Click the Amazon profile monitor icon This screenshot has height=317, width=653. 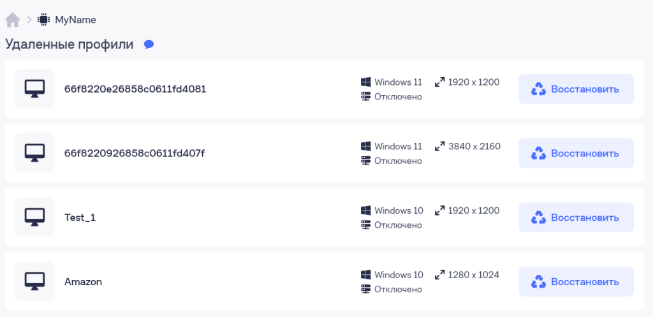(x=34, y=281)
